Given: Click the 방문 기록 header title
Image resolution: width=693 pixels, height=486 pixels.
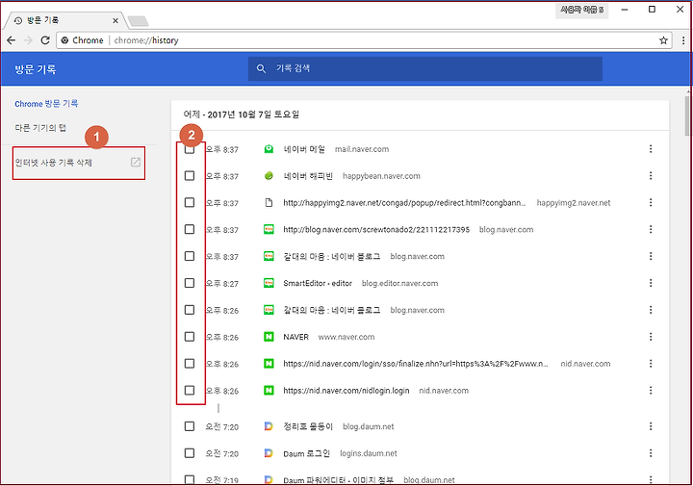Looking at the screenshot, I should pyautogui.click(x=36, y=69).
